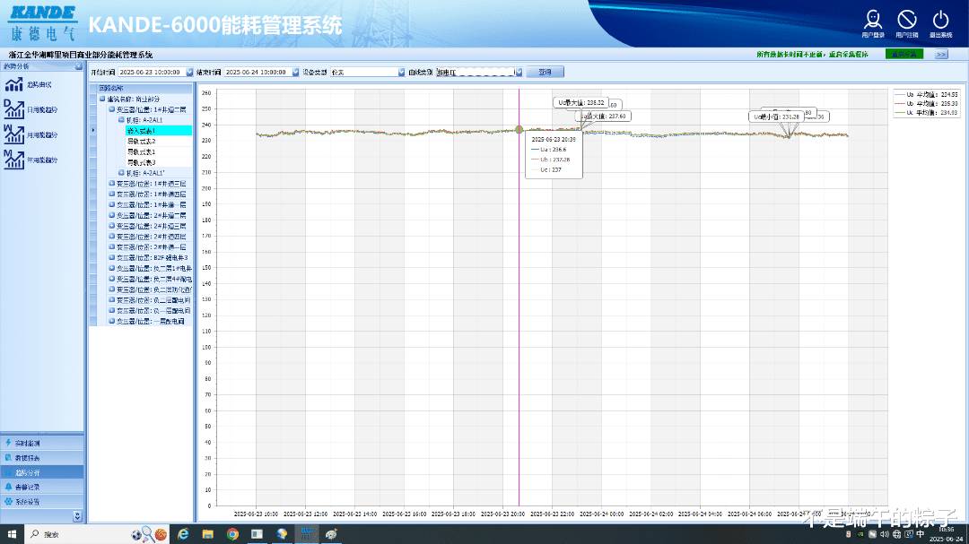Image resolution: width=969 pixels, height=544 pixels.
Task: Open the paint palette taskbar icon
Action: (x=331, y=534)
